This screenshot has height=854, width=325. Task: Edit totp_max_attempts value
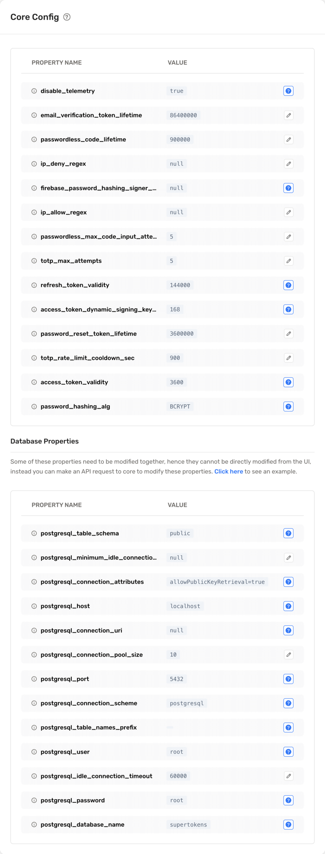click(x=288, y=260)
